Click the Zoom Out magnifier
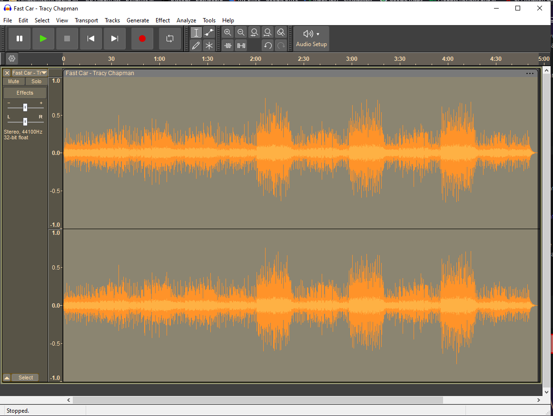Screen dimensions: 553x416 241,33
